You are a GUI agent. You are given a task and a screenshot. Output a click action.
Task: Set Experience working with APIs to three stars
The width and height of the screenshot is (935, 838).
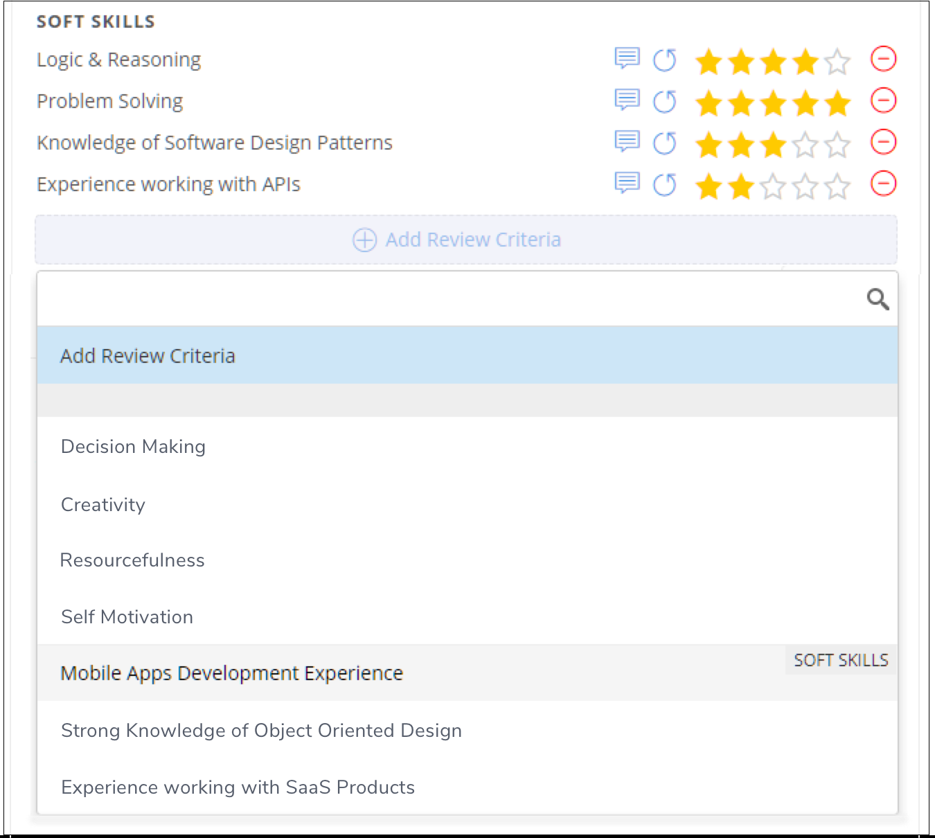tap(773, 186)
